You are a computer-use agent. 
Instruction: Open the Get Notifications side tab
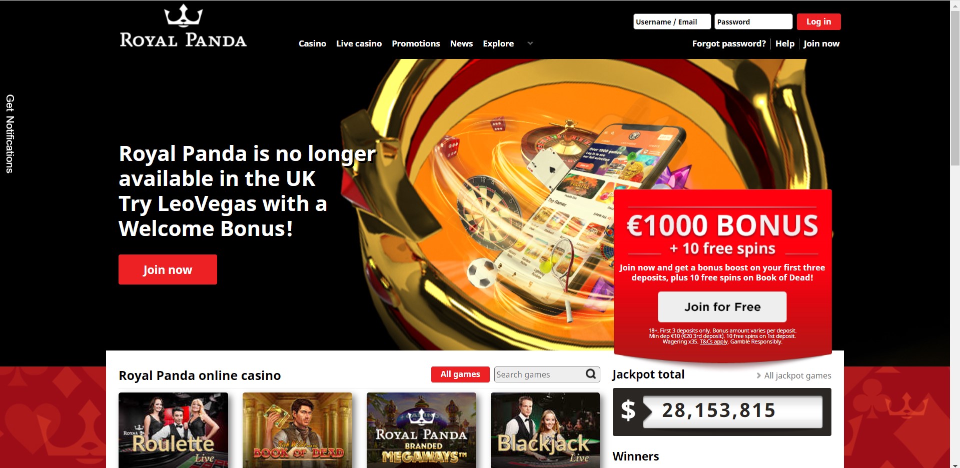point(10,134)
